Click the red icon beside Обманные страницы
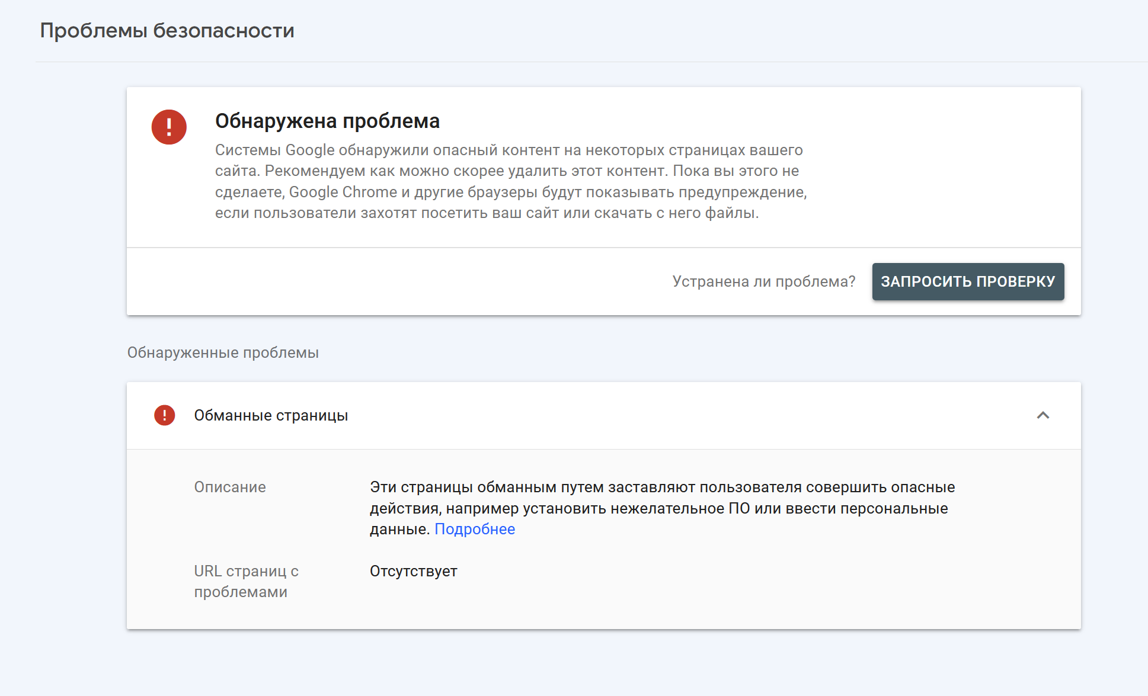 [x=165, y=415]
